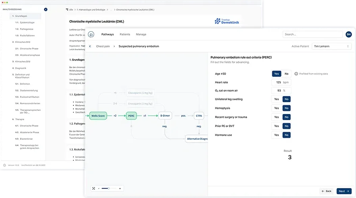Viewport: 356px width, 198px height.
Task: Set Age ≥50 to No
Action: pyautogui.click(x=286, y=74)
